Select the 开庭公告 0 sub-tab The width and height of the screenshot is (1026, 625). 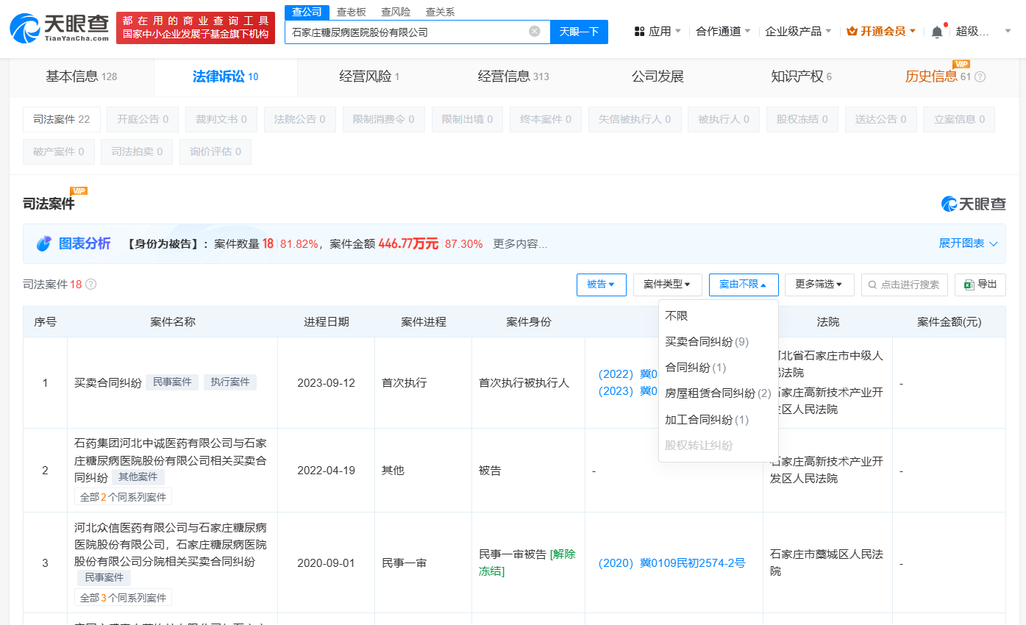tap(143, 119)
